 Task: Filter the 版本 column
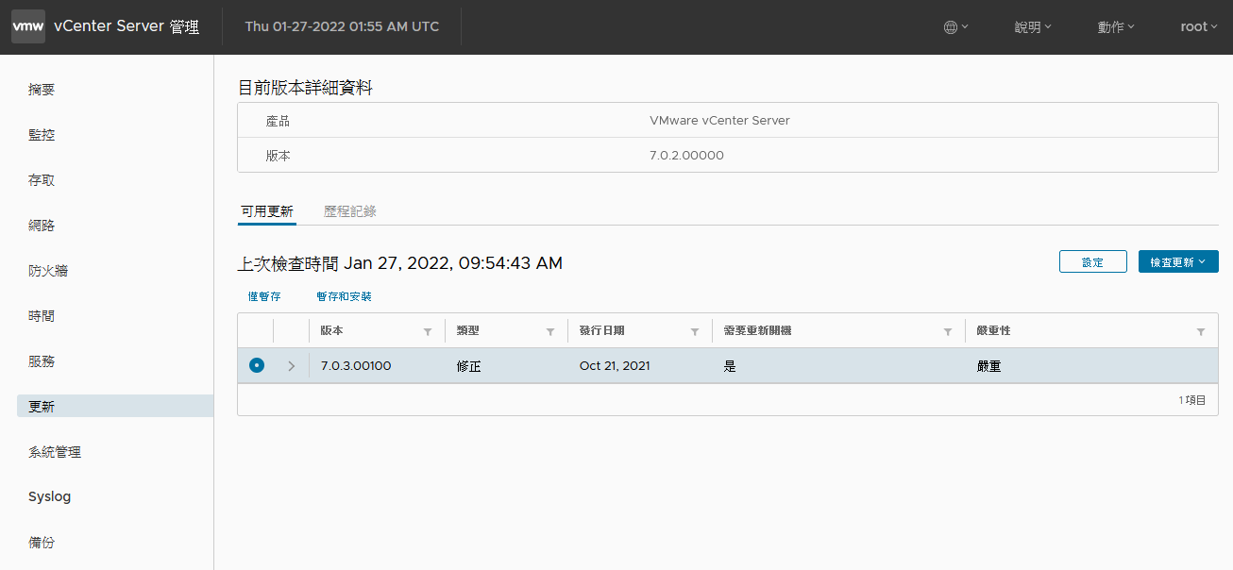(428, 332)
